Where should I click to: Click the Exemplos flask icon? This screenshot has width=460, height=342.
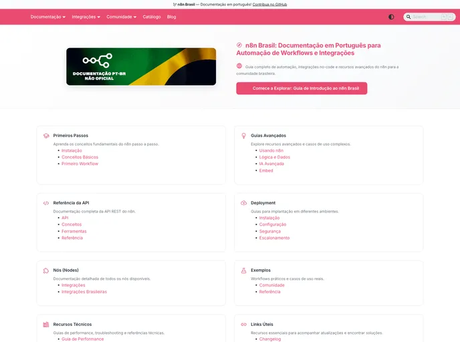click(x=244, y=271)
